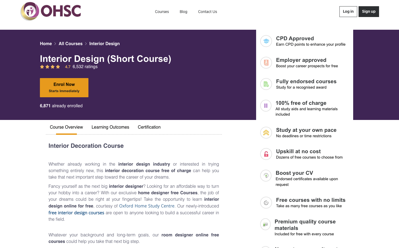
Task: Click the Employer approved heading
Action: pyautogui.click(x=301, y=60)
